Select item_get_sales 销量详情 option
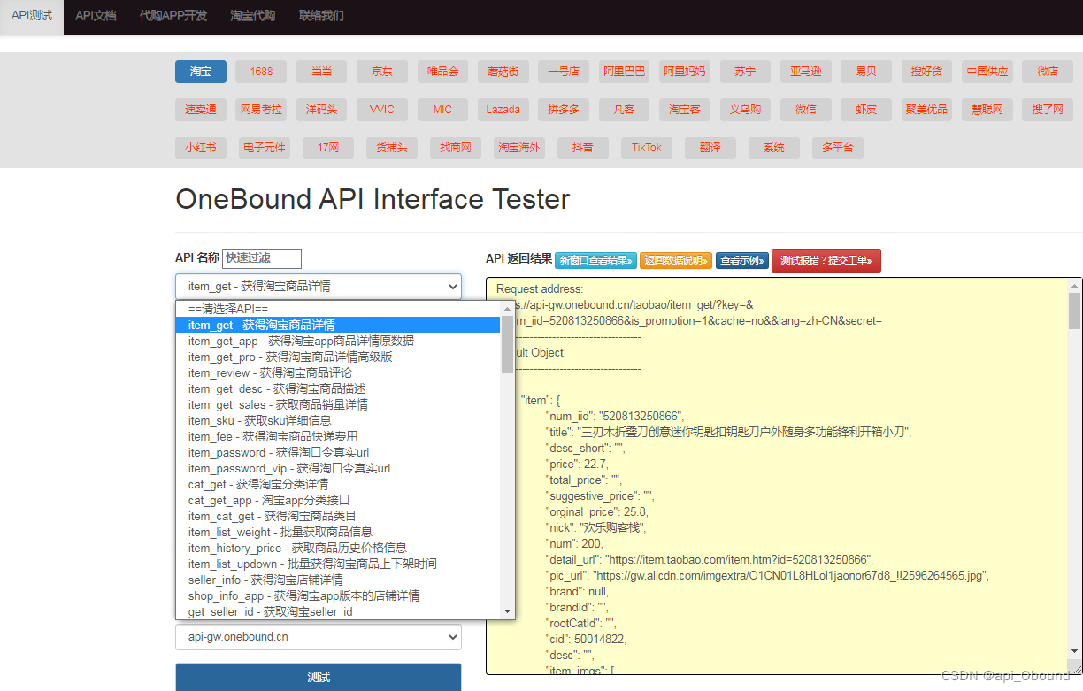Viewport: 1083px width, 691px height. point(339,404)
